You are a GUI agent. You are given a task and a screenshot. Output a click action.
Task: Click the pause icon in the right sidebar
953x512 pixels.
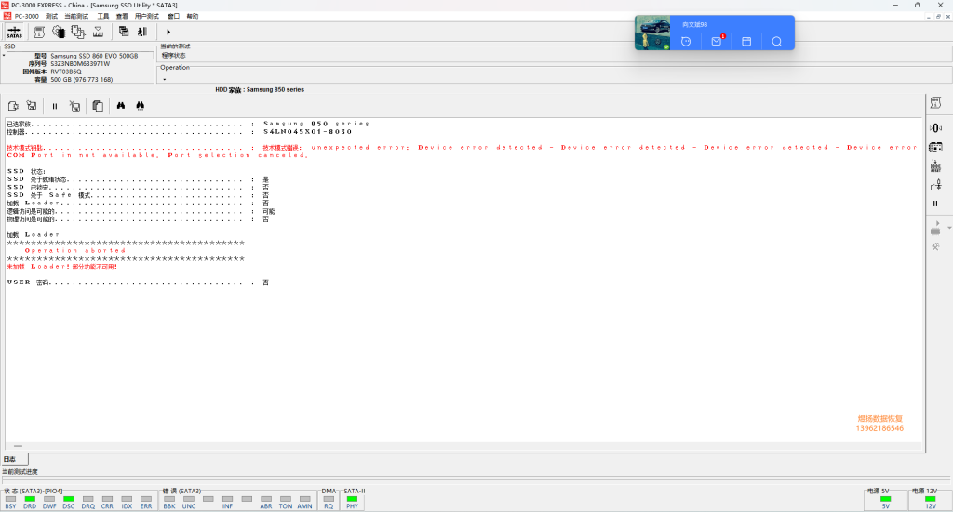(x=935, y=203)
